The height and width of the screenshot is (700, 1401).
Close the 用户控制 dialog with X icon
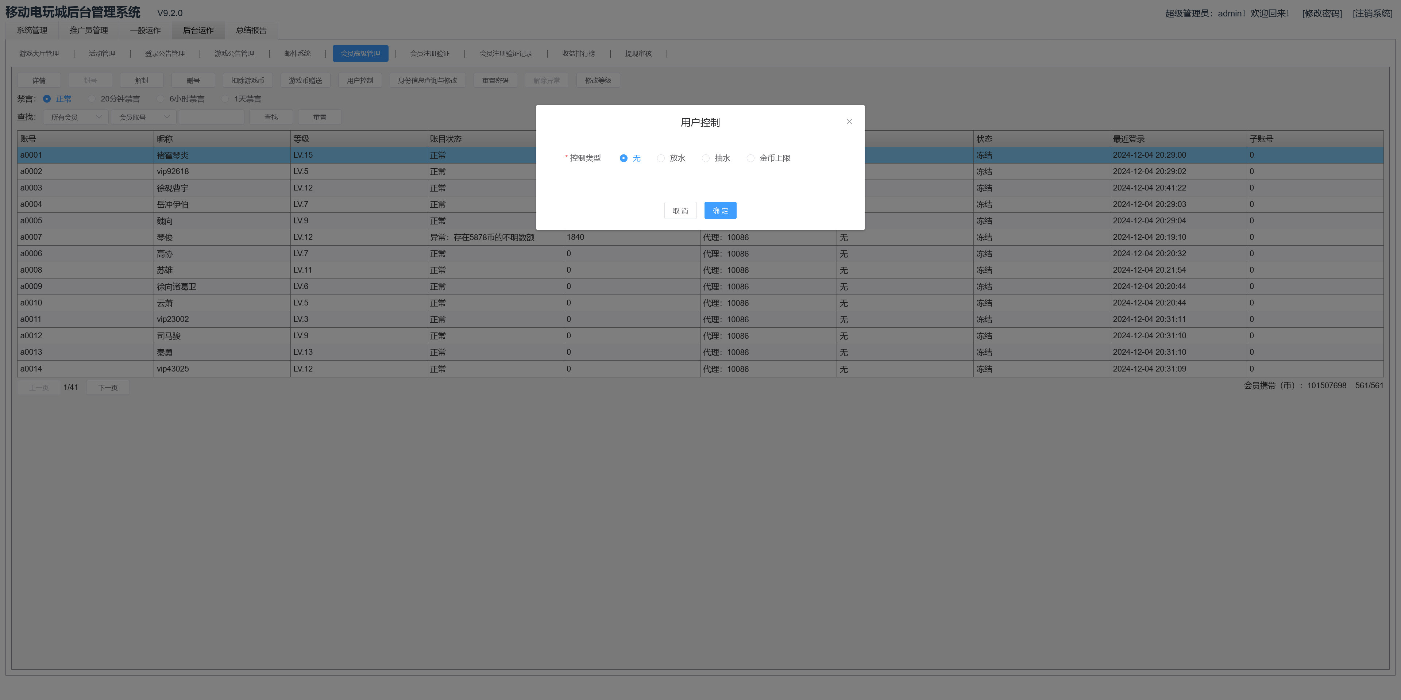pyautogui.click(x=849, y=122)
